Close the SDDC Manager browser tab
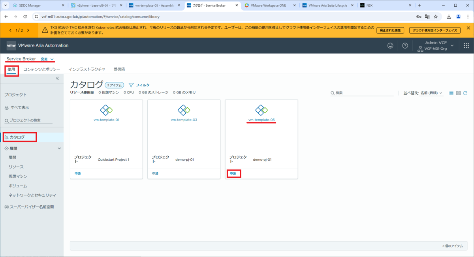This screenshot has width=474, height=257. (x=63, y=6)
